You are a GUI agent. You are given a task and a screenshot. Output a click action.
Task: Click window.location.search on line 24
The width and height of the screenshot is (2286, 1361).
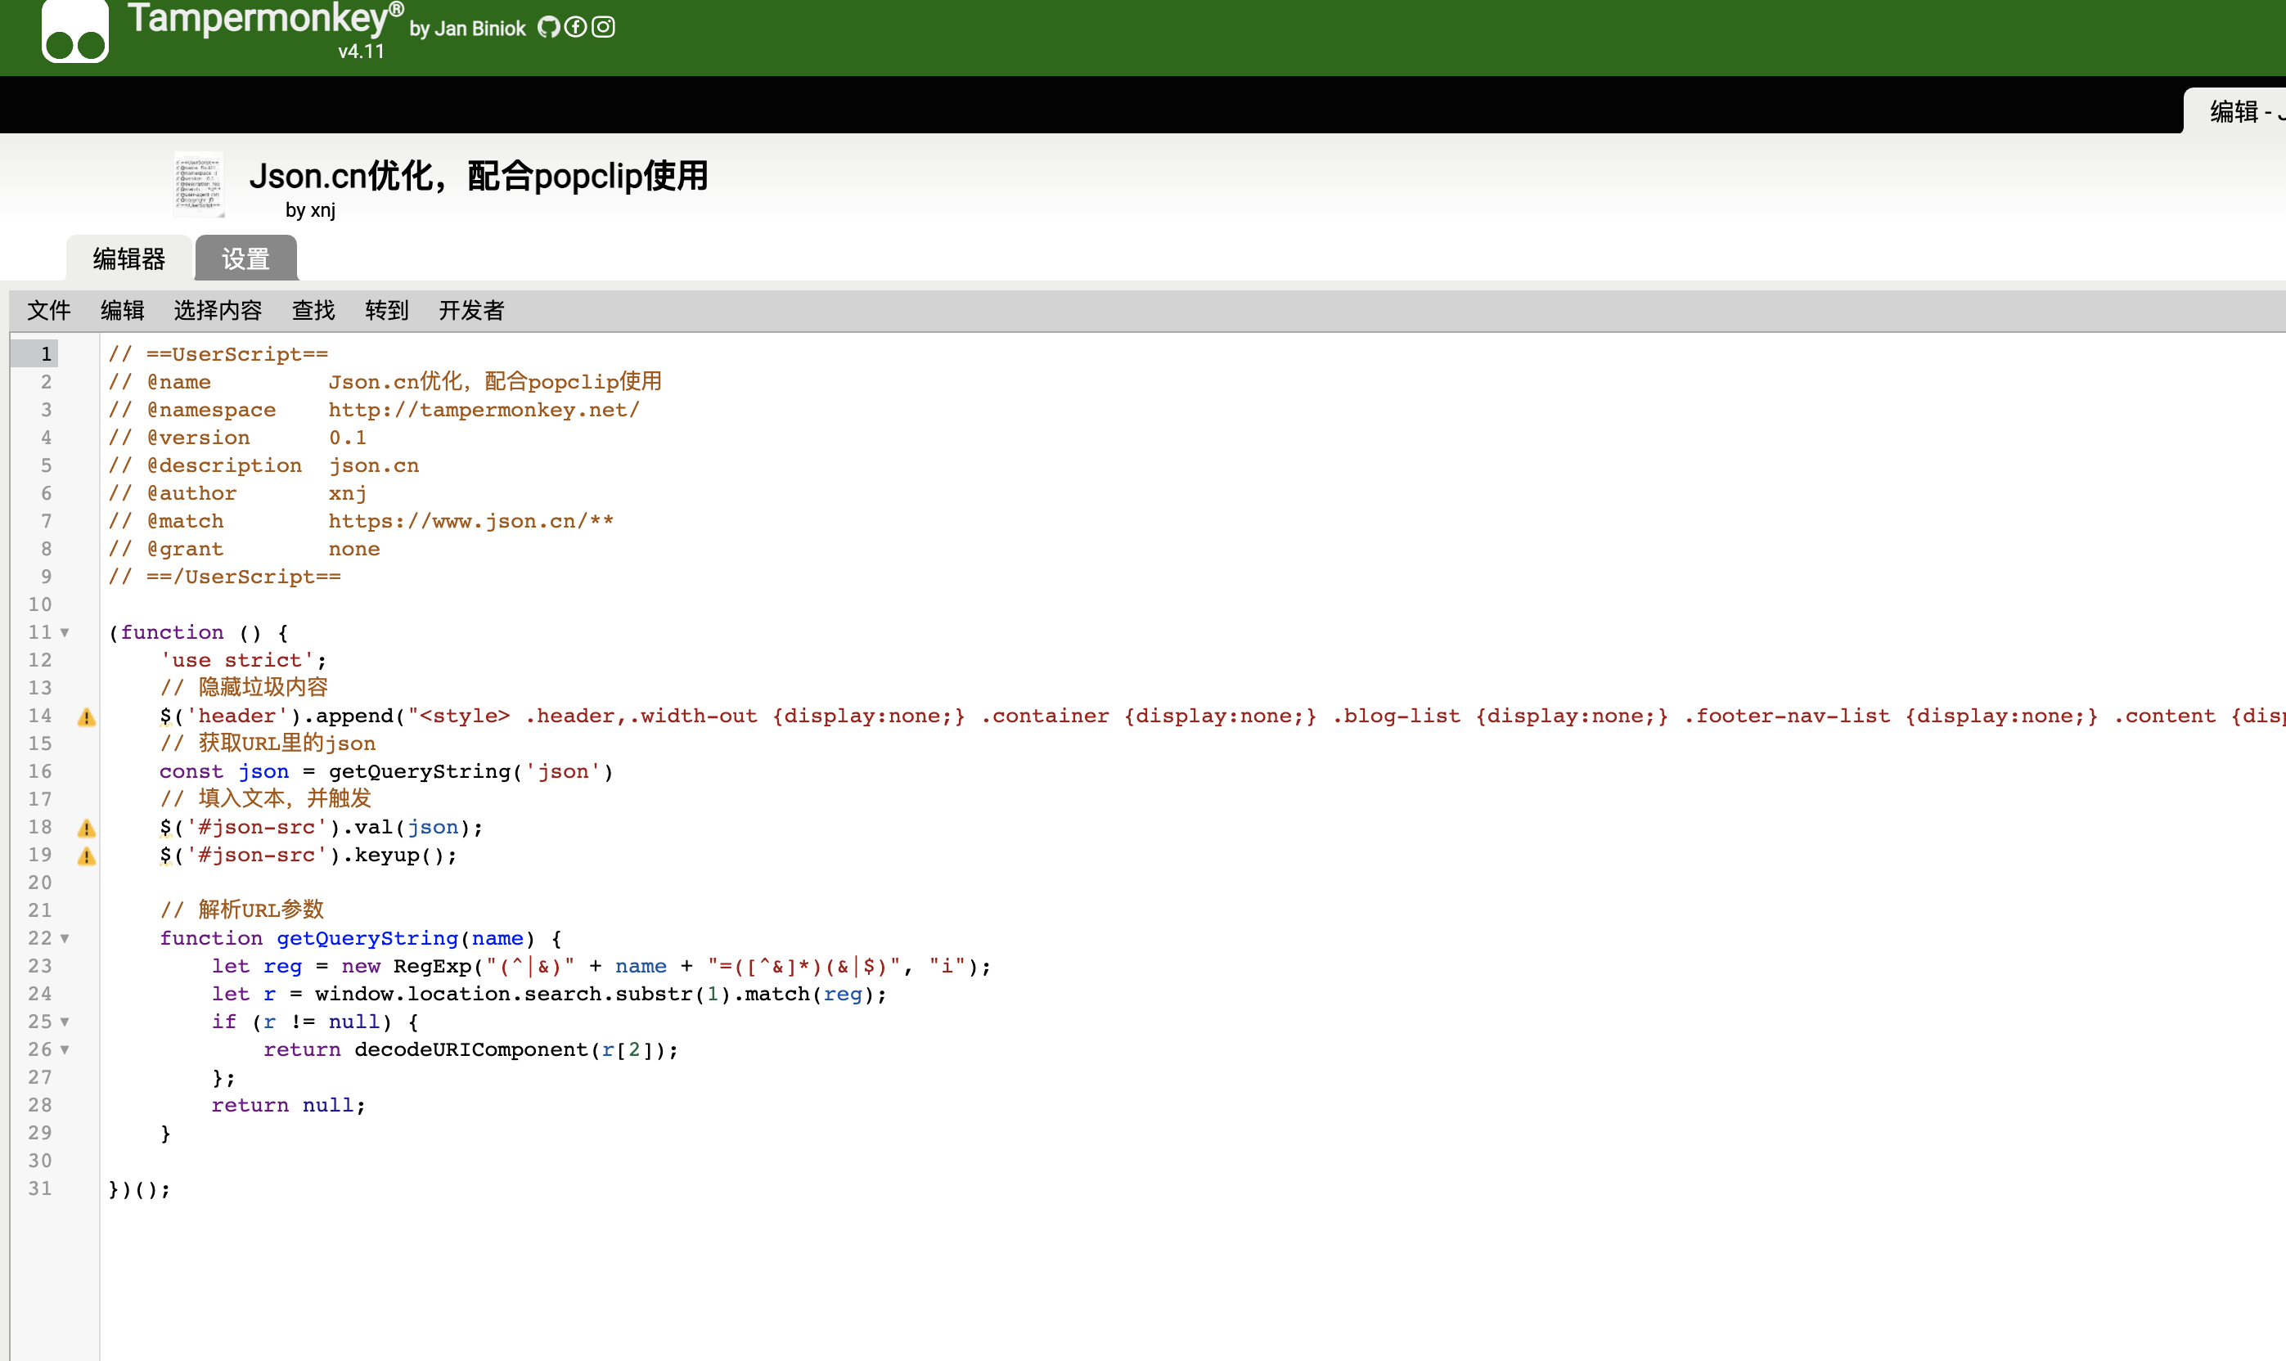(x=459, y=994)
